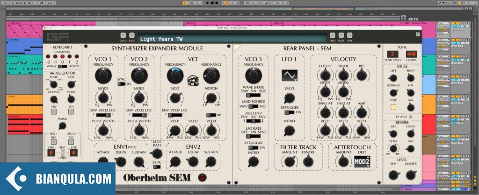Start playback in Ableton transport
Image resolution: width=479 pixels, height=195 pixels.
208,3
